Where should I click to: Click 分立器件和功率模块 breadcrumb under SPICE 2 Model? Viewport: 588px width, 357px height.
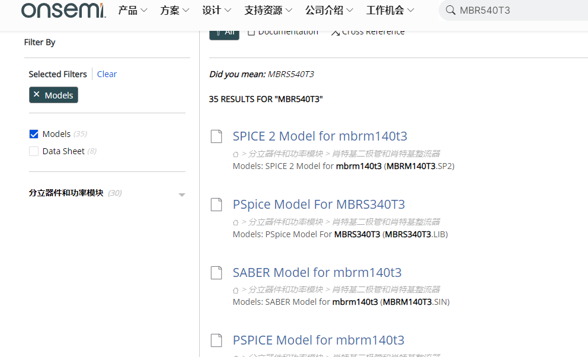(285, 154)
